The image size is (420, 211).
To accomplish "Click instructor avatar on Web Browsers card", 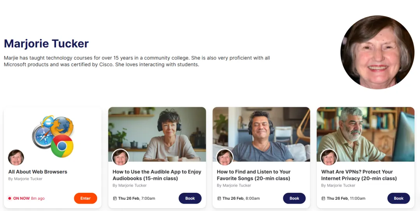I will pos(16,157).
